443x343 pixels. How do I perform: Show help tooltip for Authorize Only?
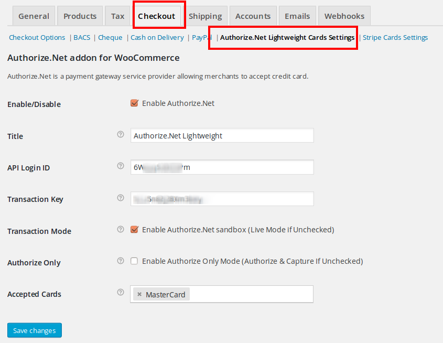click(121, 261)
